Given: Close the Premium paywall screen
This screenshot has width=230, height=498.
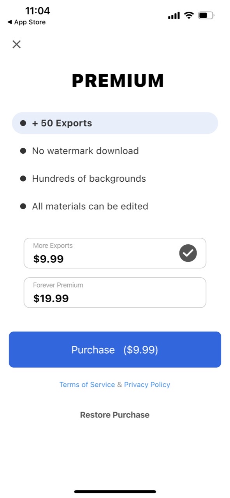Looking at the screenshot, I should coord(16,44).
